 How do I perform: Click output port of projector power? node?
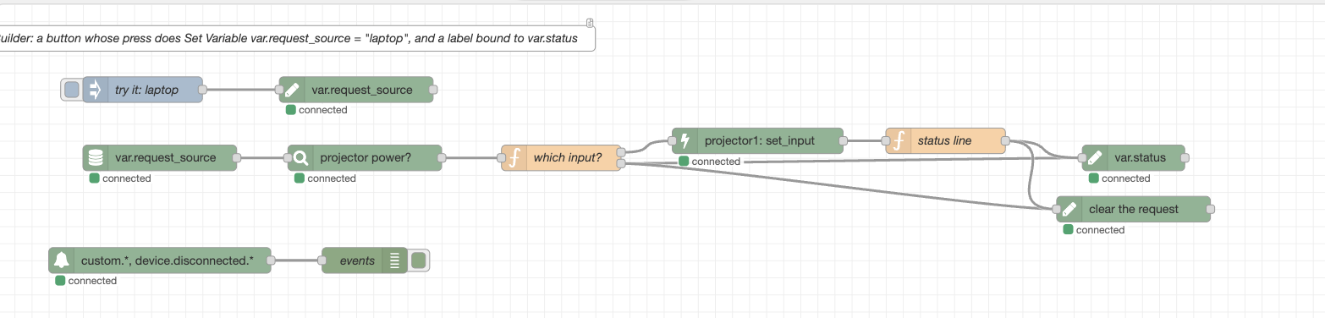click(442, 157)
